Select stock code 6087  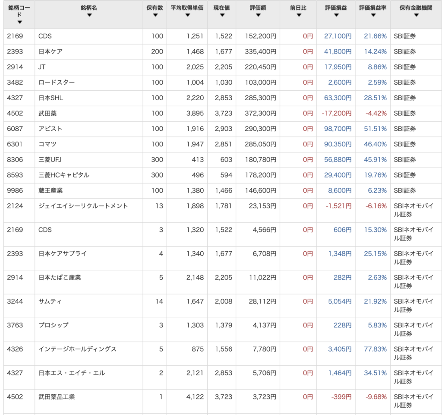tap(15, 129)
